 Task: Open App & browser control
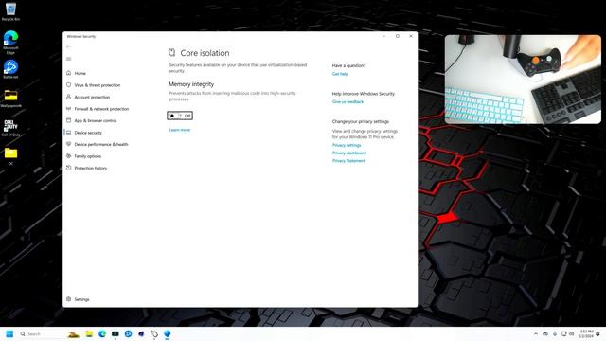95,120
